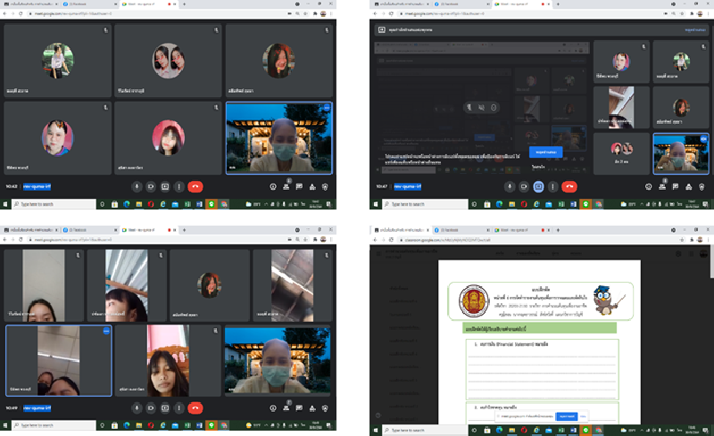
Task: Turn off the camera in the 10:42 Meet call
Action: pos(151,186)
